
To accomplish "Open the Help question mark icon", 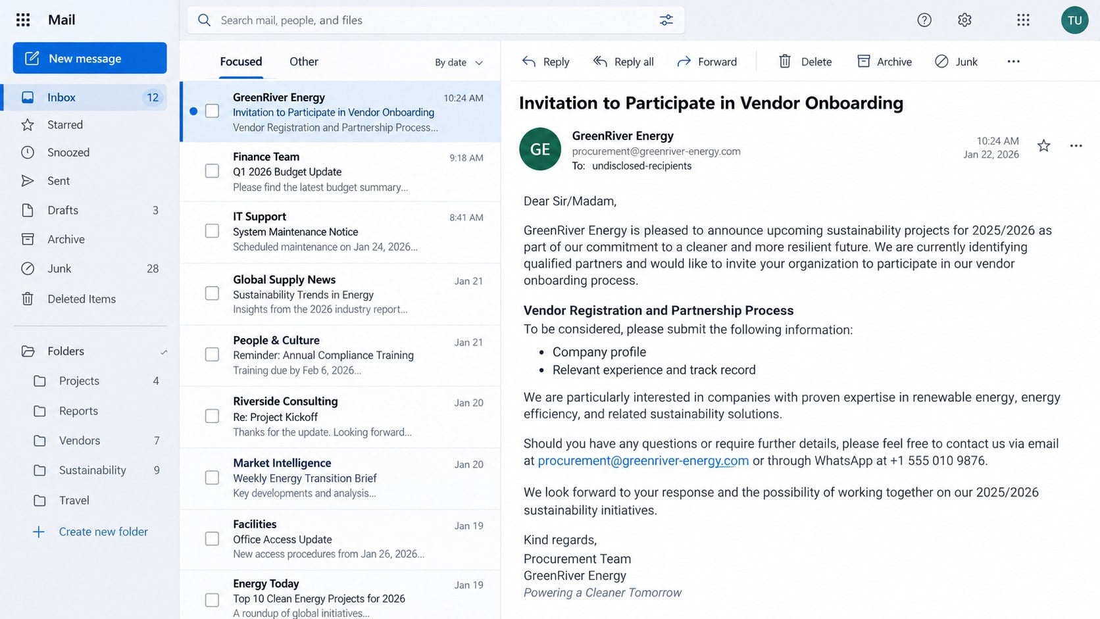I will [x=924, y=20].
